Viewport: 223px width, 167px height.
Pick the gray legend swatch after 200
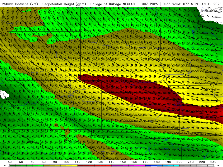coord(182,166)
